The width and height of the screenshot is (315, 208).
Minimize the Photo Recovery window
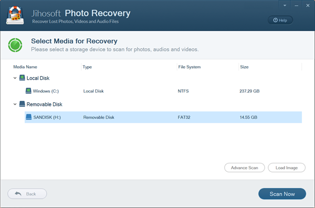pyautogui.click(x=296, y=6)
